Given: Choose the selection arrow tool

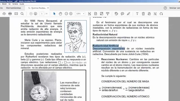Looking at the screenshot, I should (x=54, y=14).
